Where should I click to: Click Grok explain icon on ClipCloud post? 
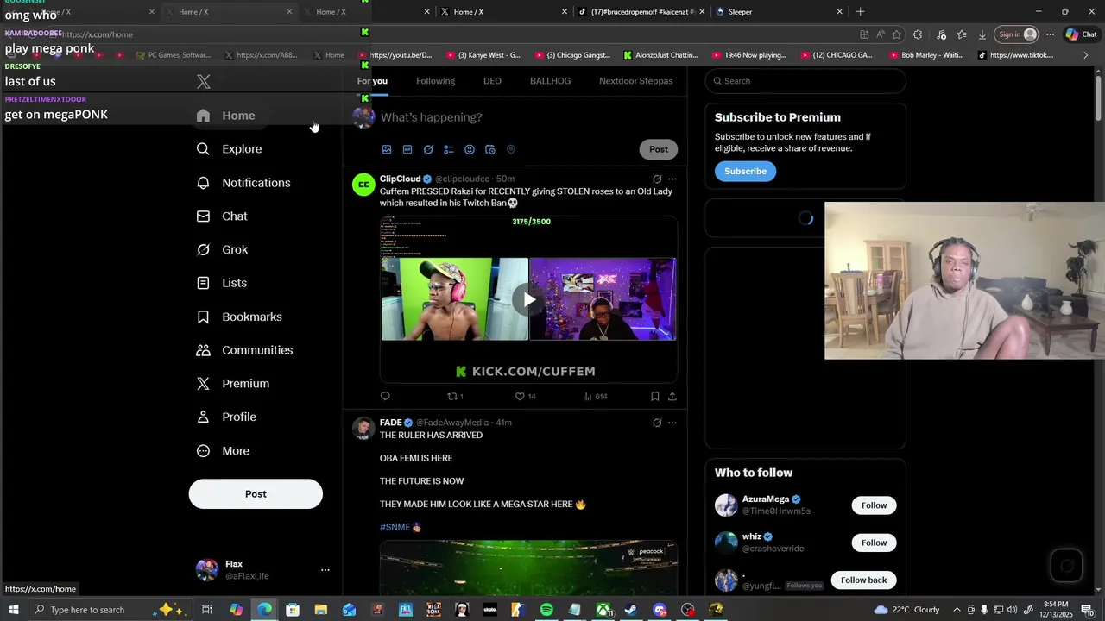click(x=657, y=179)
